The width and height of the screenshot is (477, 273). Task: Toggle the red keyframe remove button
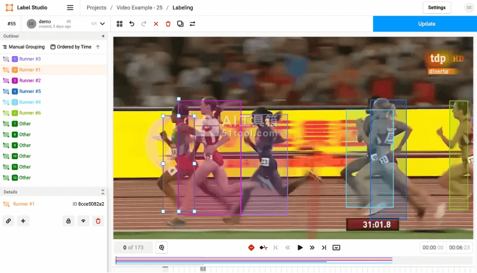click(251, 247)
